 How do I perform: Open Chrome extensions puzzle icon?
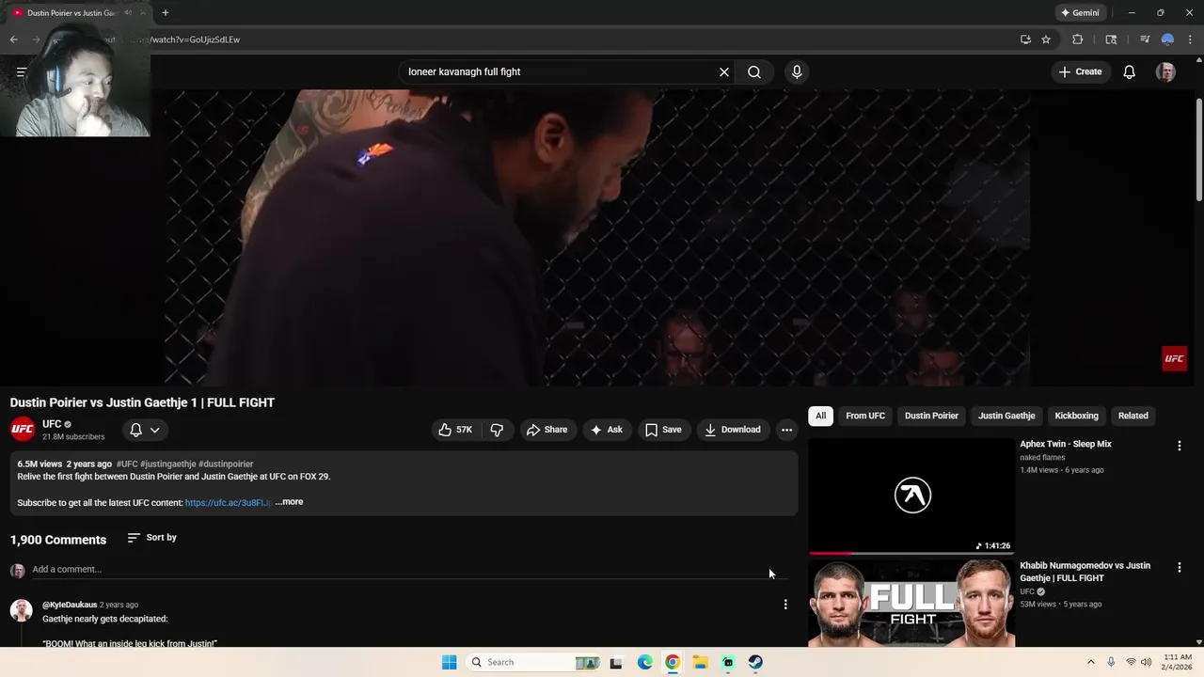[x=1077, y=39]
